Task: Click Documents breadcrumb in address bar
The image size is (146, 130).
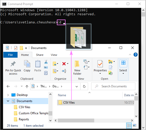Action: point(56,86)
